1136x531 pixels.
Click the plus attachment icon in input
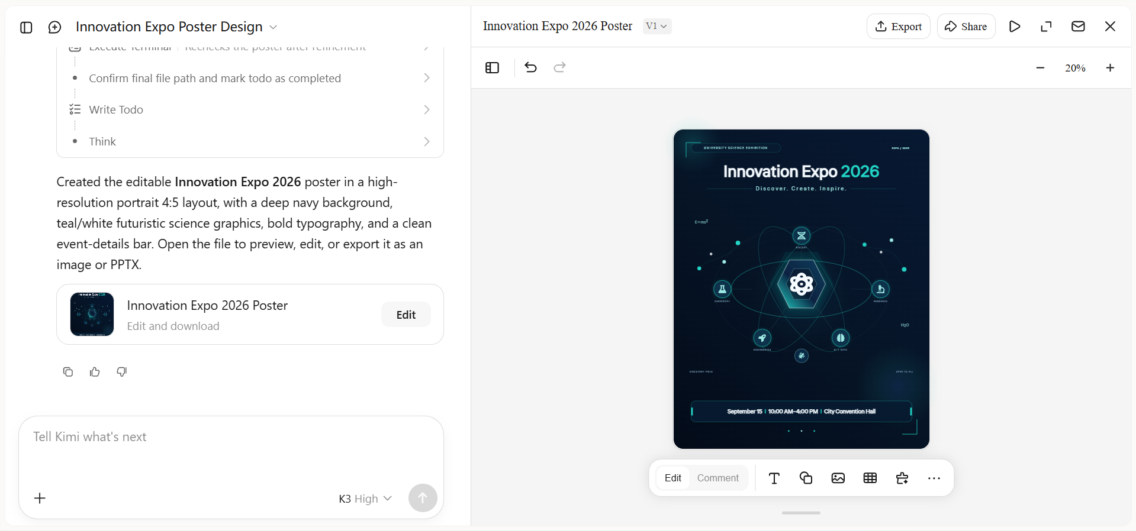[40, 498]
